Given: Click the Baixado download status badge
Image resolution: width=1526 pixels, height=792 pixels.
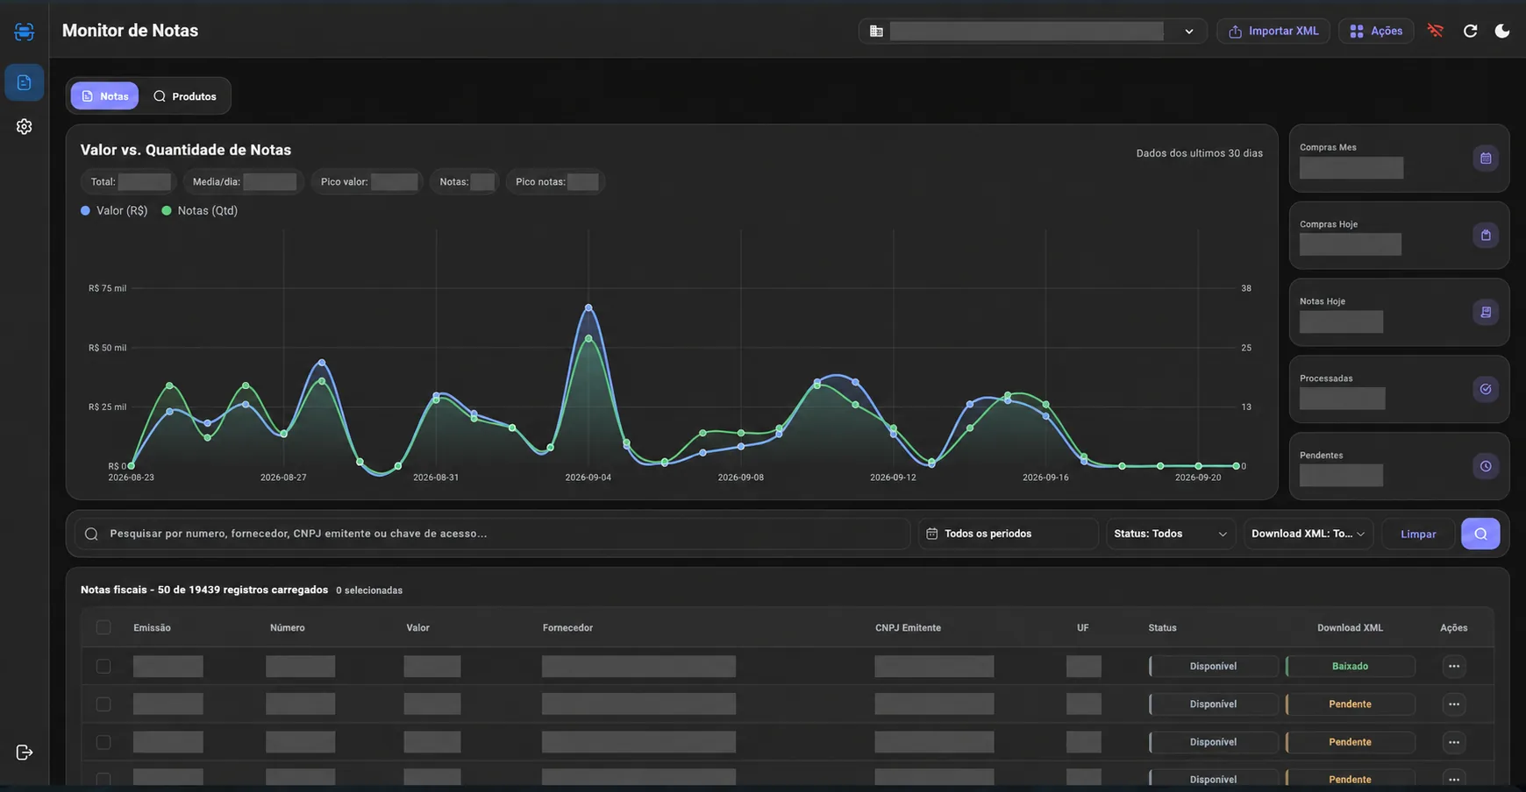Looking at the screenshot, I should pos(1350,666).
